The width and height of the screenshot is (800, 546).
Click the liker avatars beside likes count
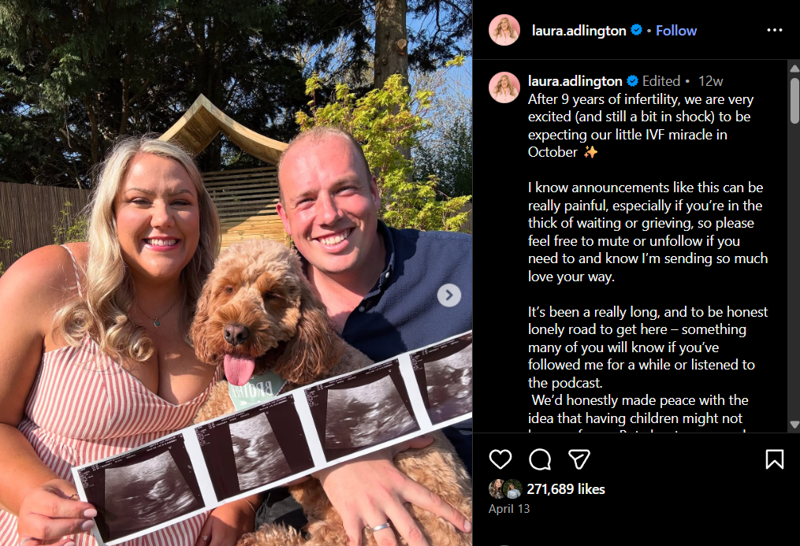[505, 489]
